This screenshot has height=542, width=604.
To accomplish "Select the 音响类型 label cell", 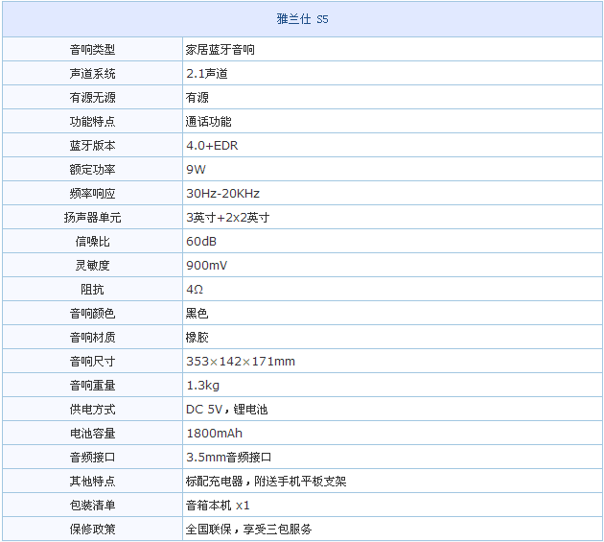I will tap(92, 49).
